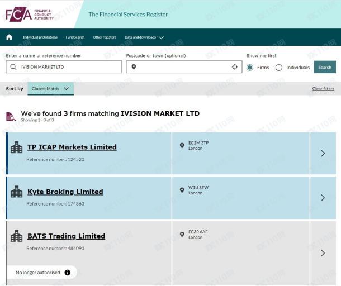Open TP ICAP Markets row chevron
Viewport: 341px width, 286px height.
point(323,153)
